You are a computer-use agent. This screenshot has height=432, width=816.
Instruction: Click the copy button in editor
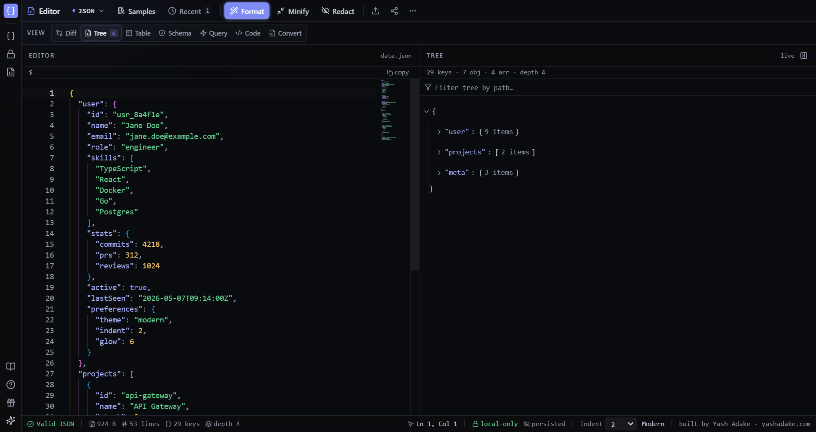398,72
